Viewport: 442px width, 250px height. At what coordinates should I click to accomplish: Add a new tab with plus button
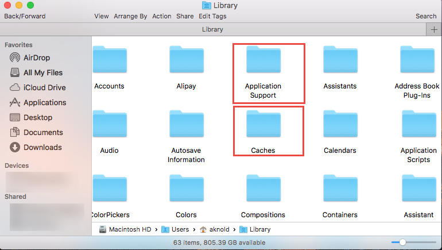tap(433, 30)
